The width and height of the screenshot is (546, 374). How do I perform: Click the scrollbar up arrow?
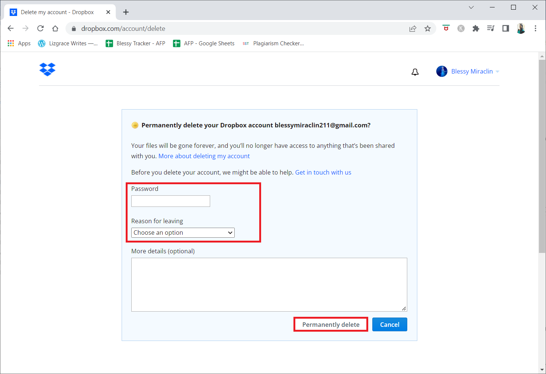pyautogui.click(x=542, y=56)
